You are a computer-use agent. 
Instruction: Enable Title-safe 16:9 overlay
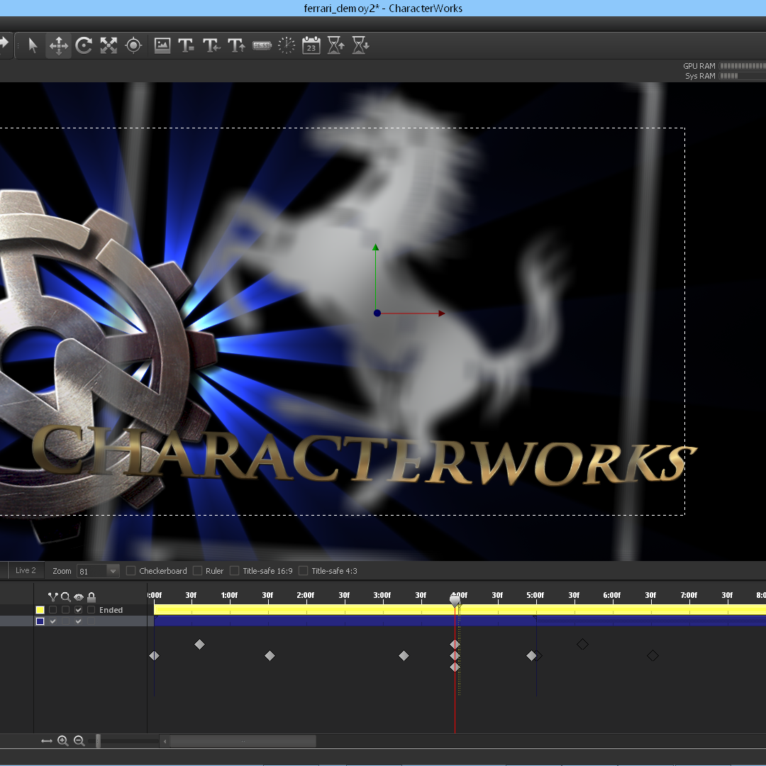click(235, 571)
